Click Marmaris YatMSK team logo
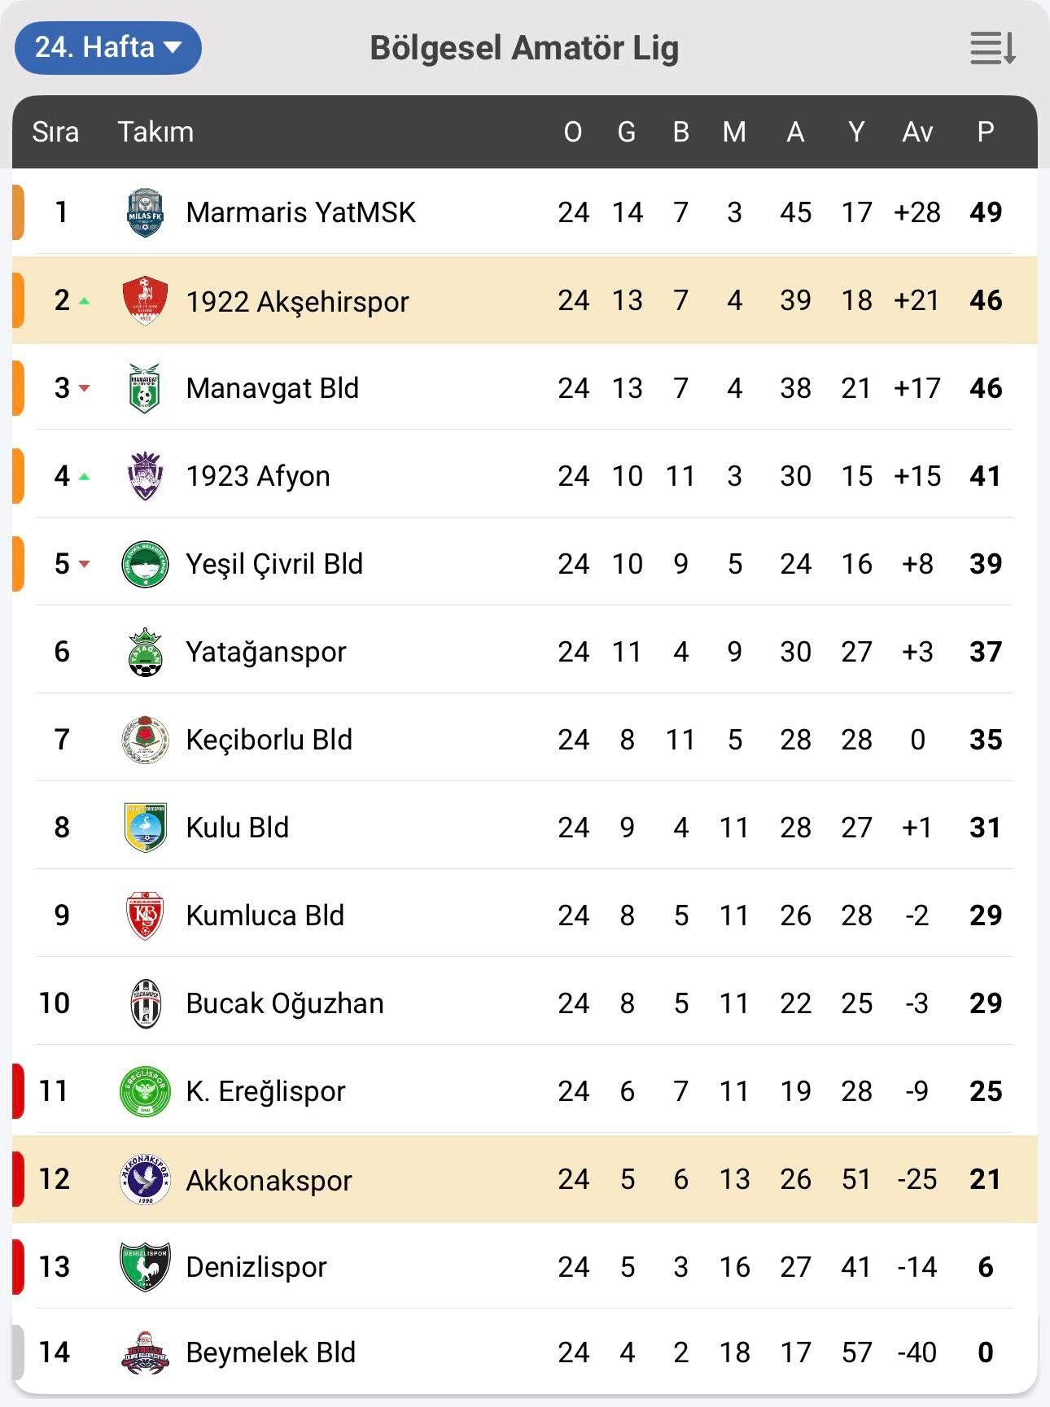Image resolution: width=1050 pixels, height=1407 pixels. [146, 212]
